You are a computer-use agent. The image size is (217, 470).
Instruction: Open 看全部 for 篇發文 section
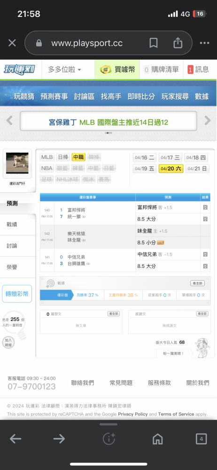[x=114, y=313]
